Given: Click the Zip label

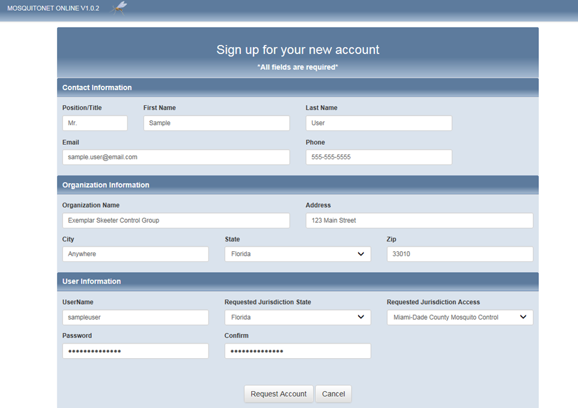Looking at the screenshot, I should [392, 239].
